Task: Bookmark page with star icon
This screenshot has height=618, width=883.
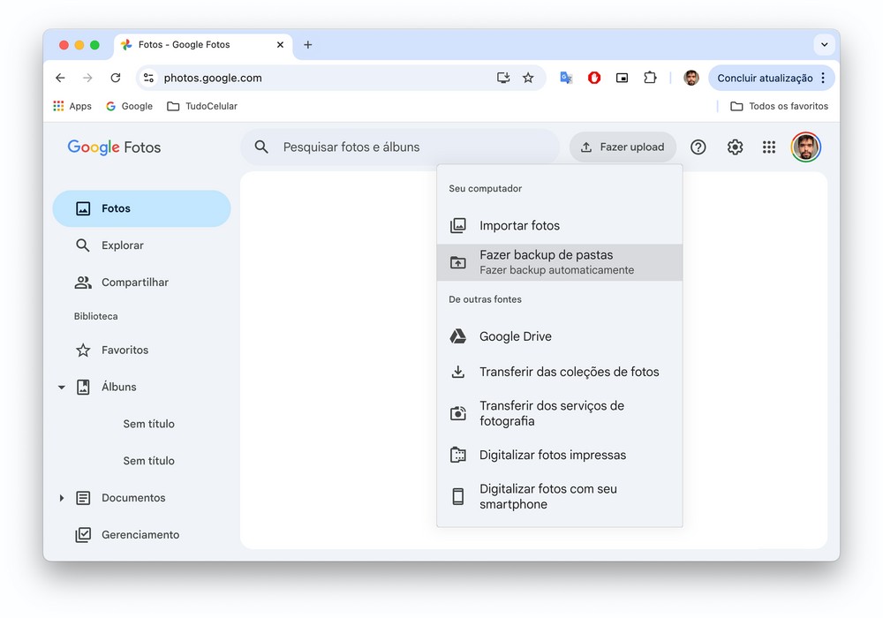Action: pos(528,78)
